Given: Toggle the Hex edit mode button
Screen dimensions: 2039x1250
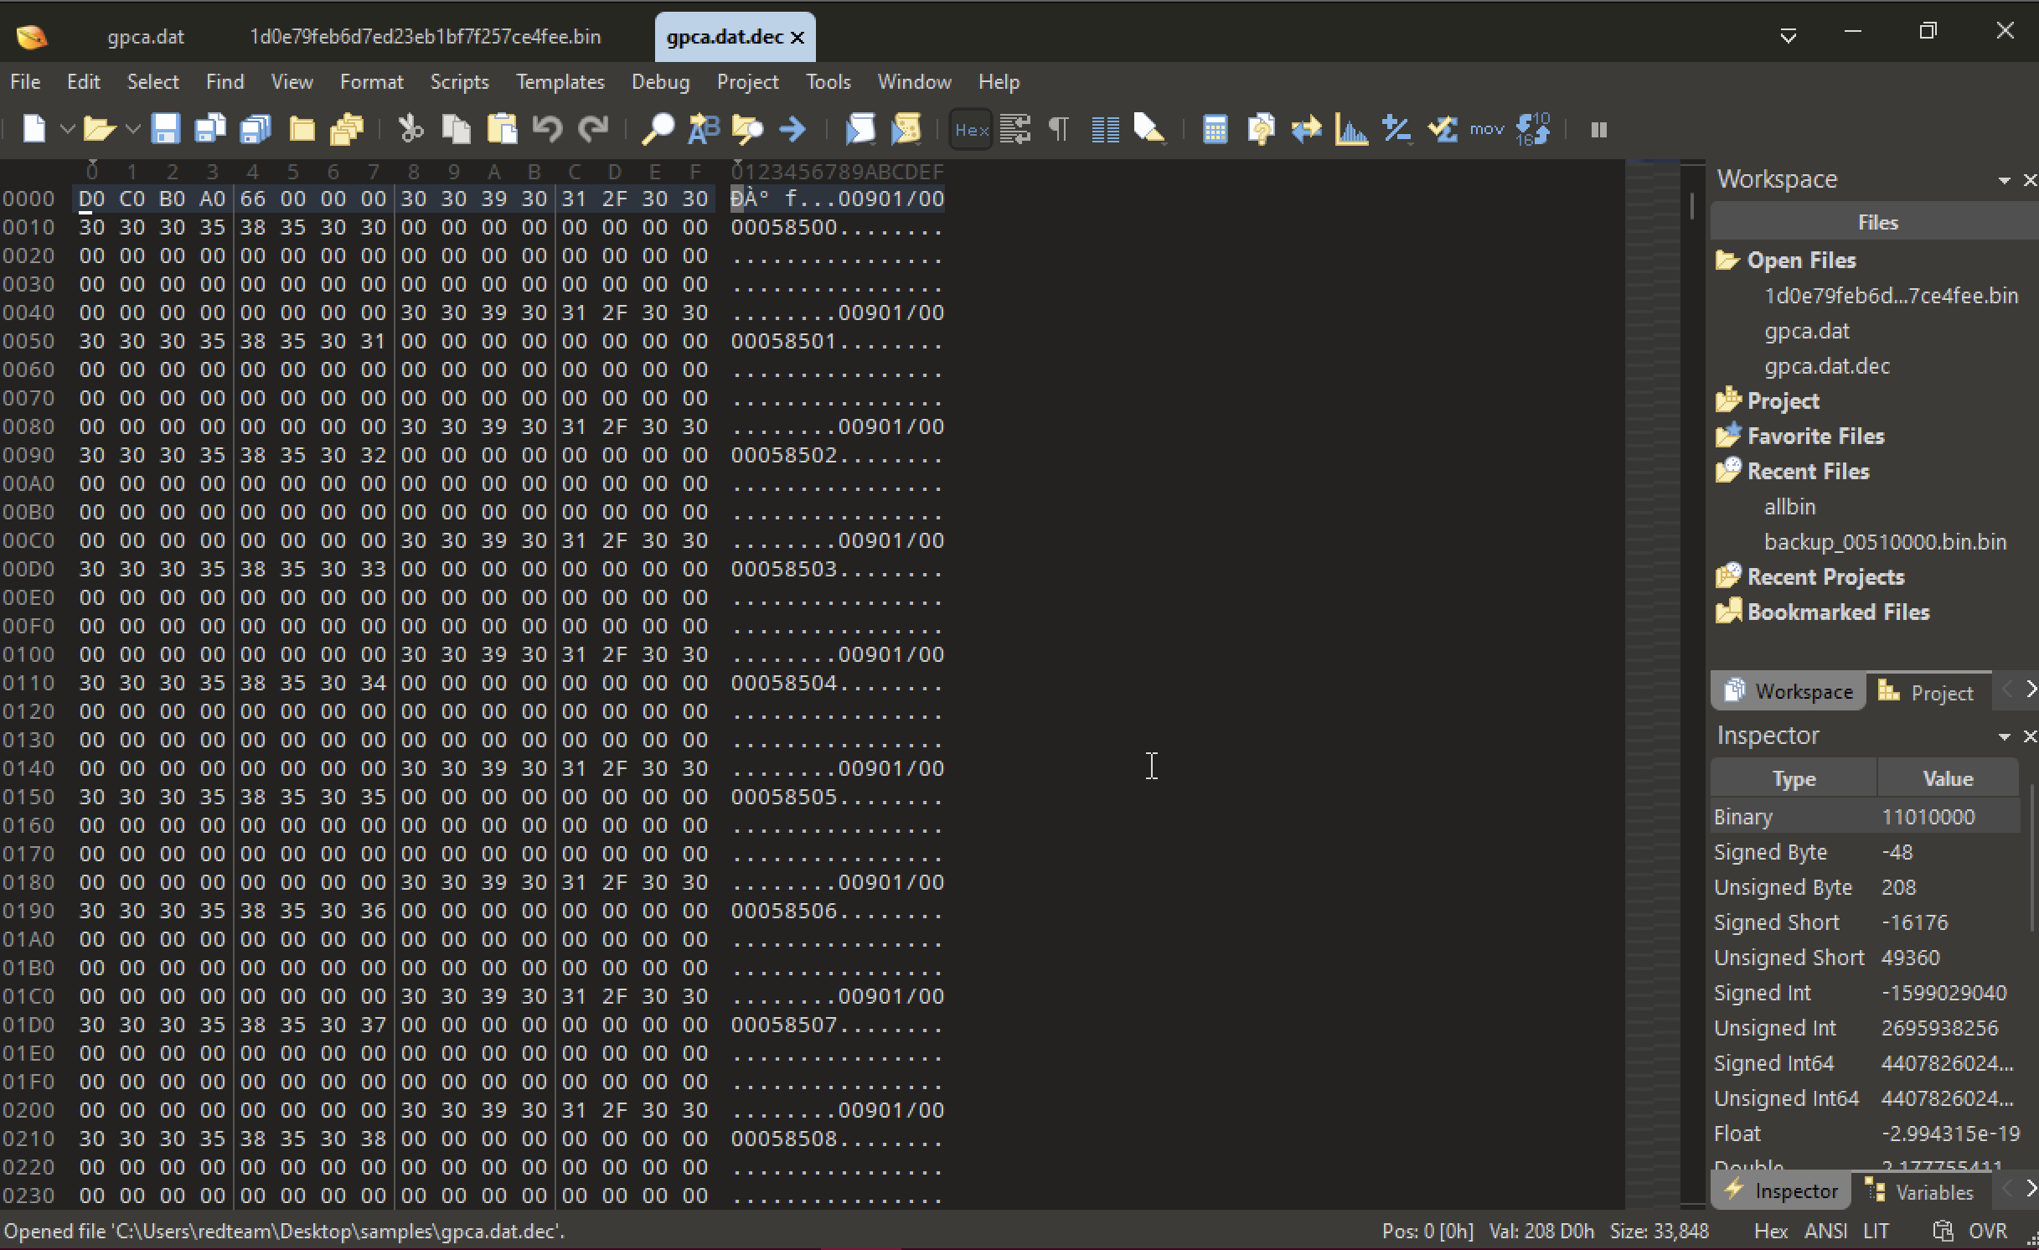Looking at the screenshot, I should click(x=971, y=130).
